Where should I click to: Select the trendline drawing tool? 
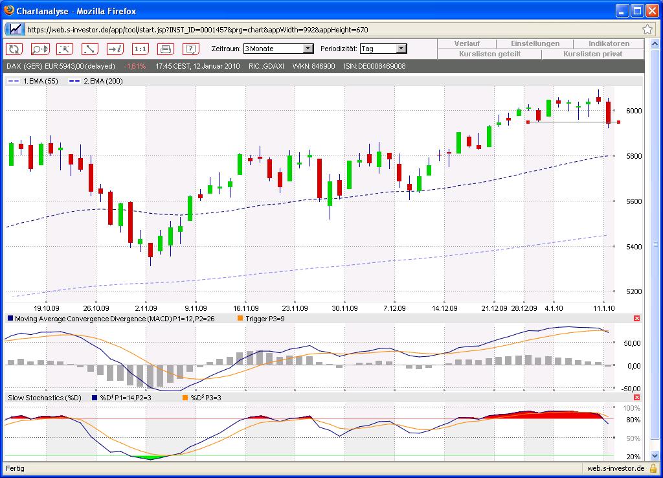[x=89, y=49]
